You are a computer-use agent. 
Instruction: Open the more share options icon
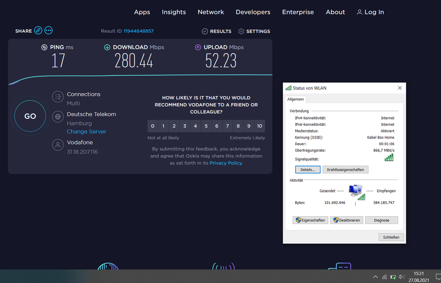click(49, 30)
